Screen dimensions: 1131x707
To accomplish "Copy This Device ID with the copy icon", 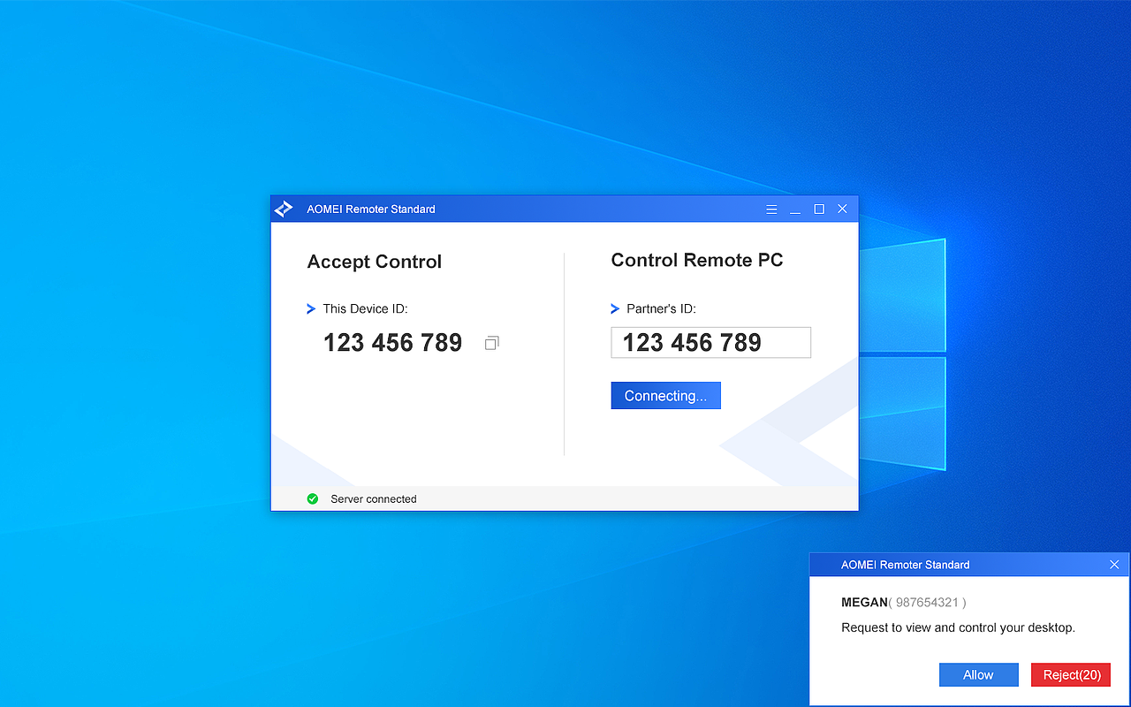I will click(x=492, y=343).
